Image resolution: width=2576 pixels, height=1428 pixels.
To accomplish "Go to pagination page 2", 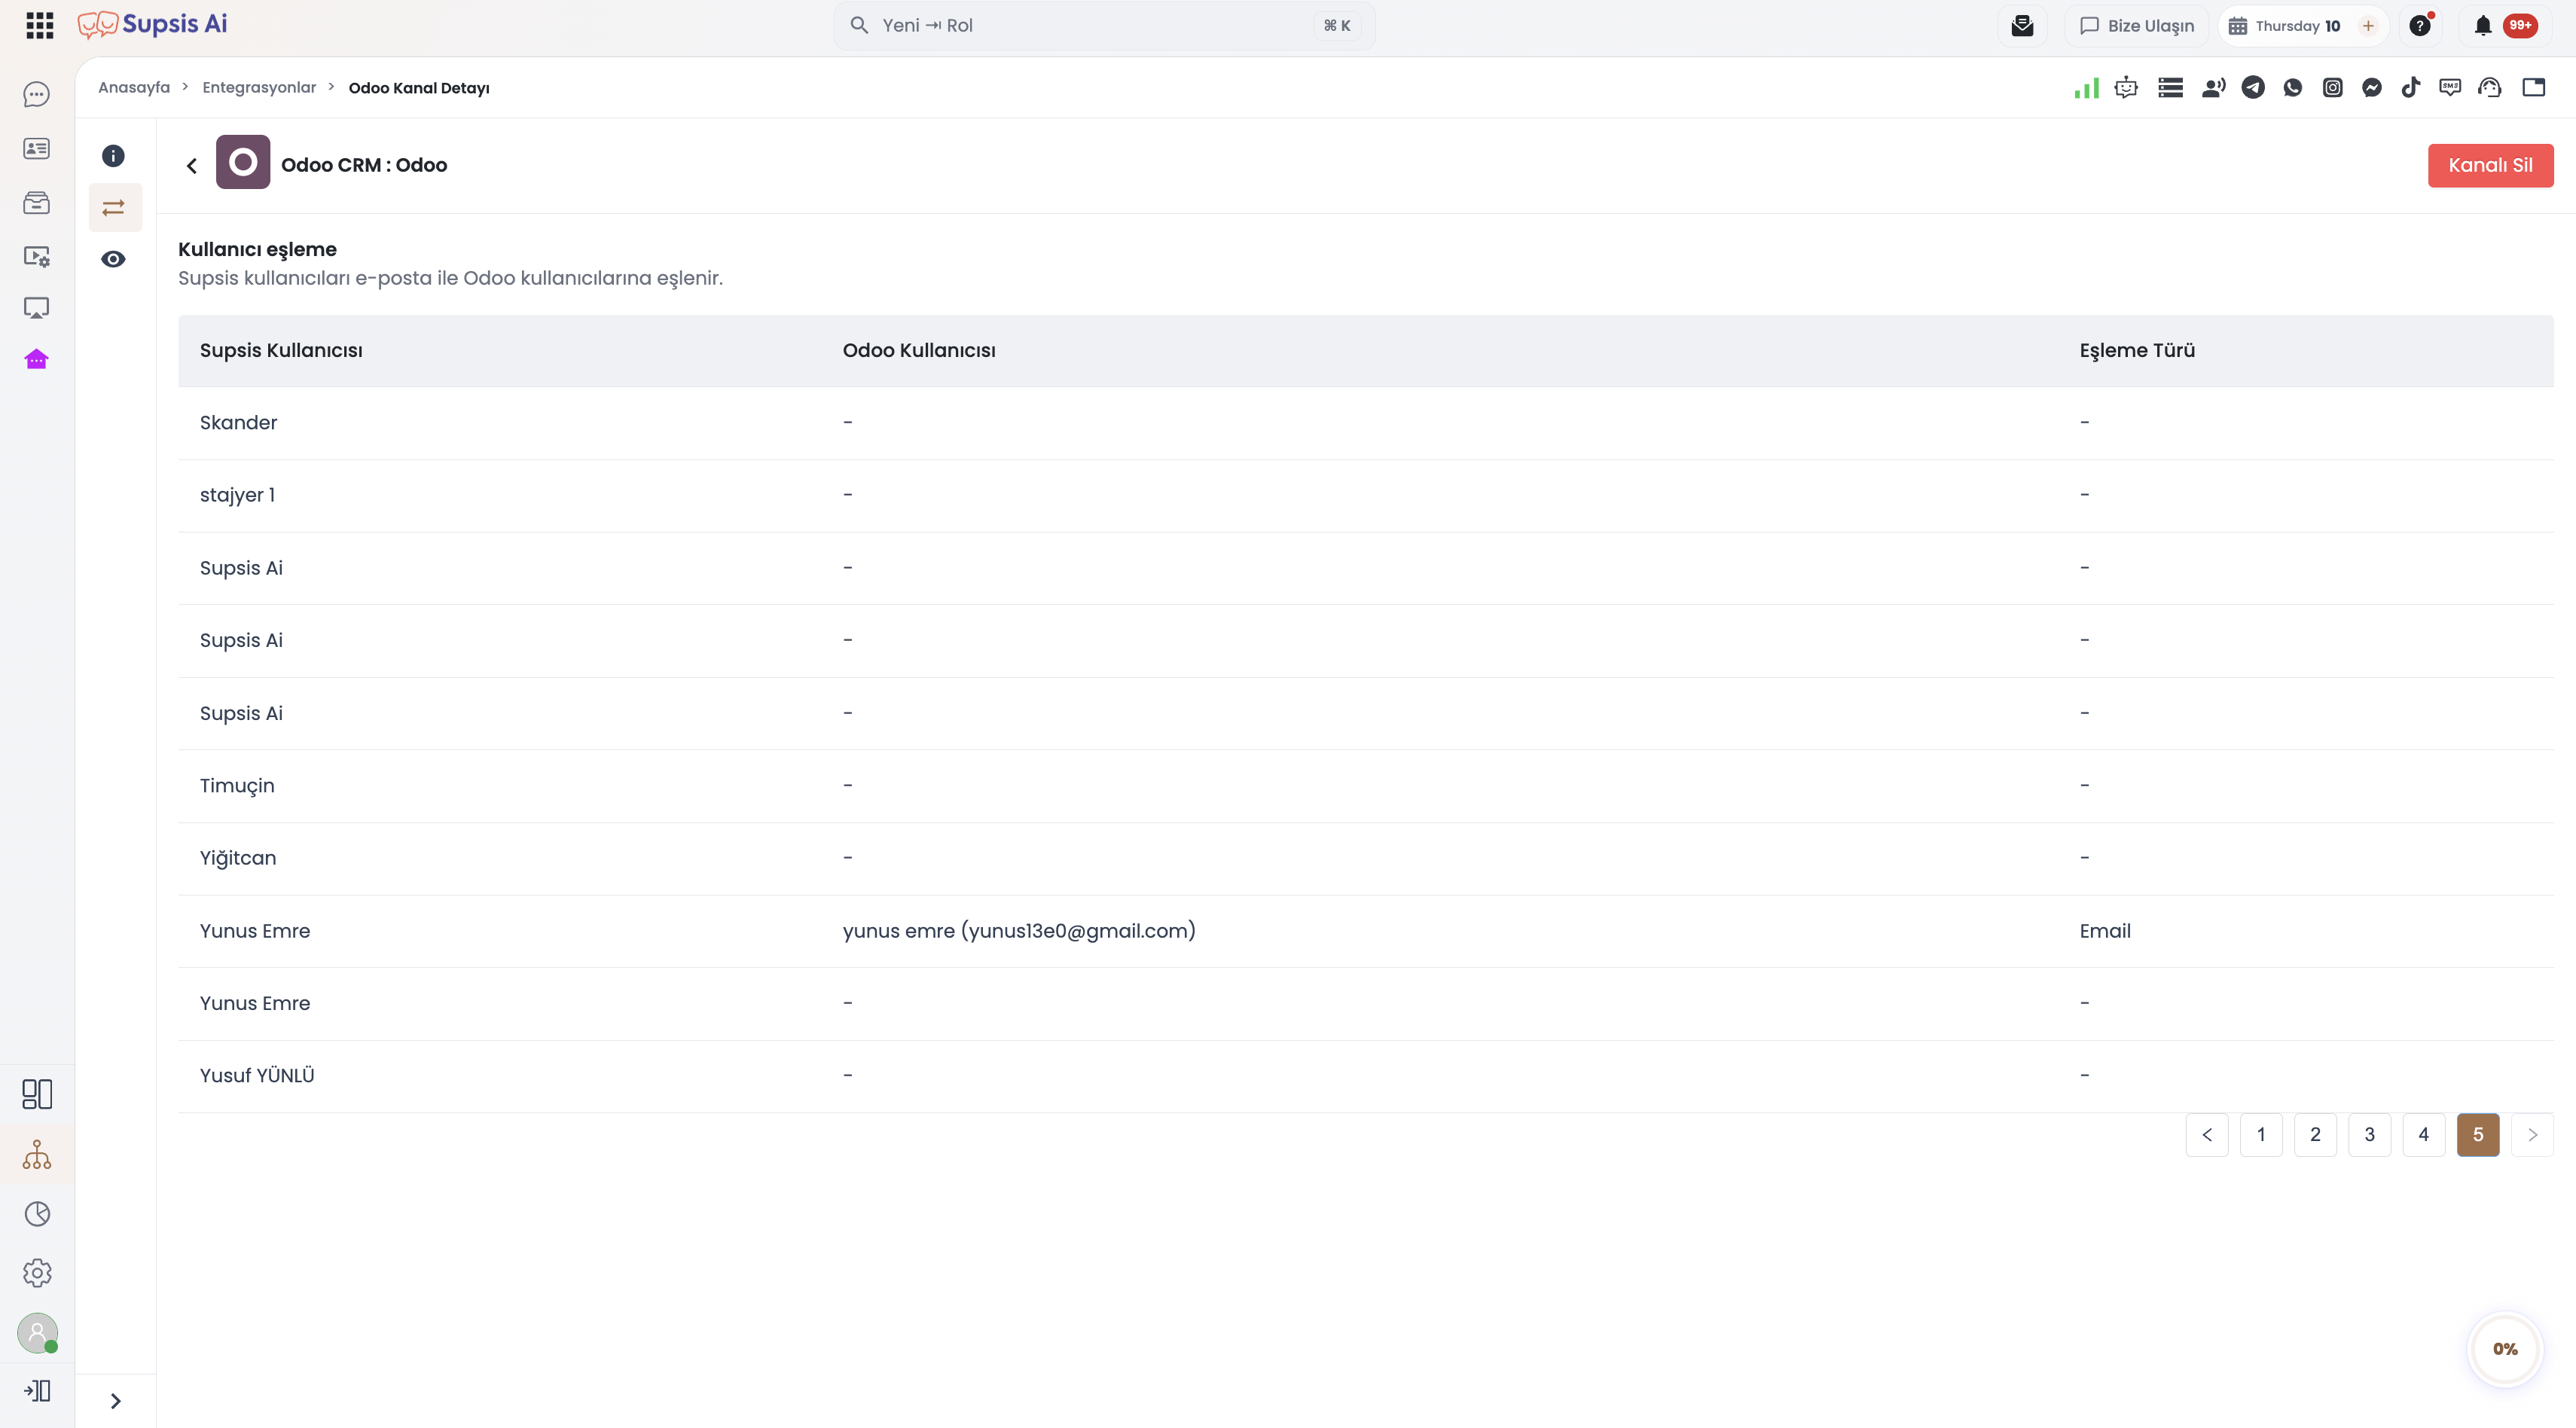I will [x=2315, y=1135].
